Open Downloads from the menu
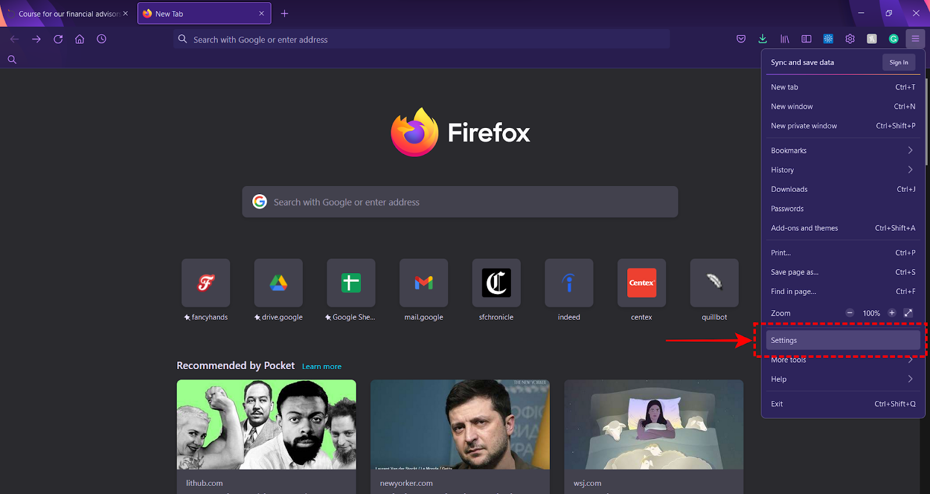The width and height of the screenshot is (930, 494). point(843,189)
